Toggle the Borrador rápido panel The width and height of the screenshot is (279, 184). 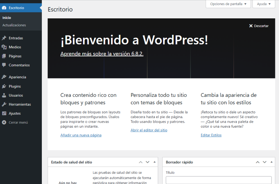tap(272, 162)
